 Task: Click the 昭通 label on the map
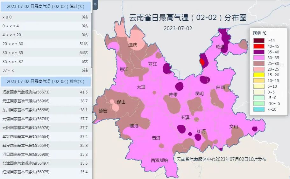[220, 47]
